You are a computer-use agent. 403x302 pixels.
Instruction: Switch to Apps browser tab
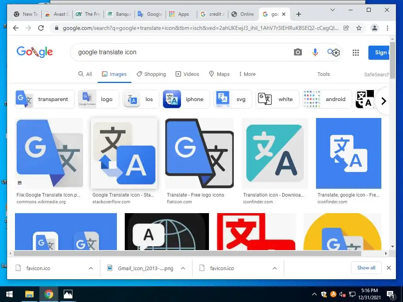tap(181, 14)
